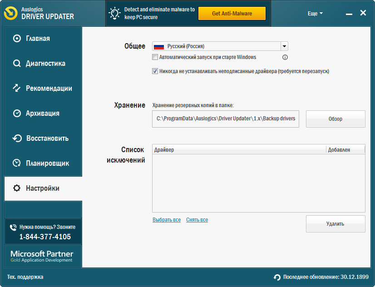Click the Выбрать все link

point(167,220)
